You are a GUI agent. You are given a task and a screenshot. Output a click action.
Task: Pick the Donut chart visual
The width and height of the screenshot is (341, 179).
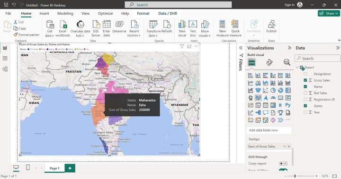(x=280, y=90)
